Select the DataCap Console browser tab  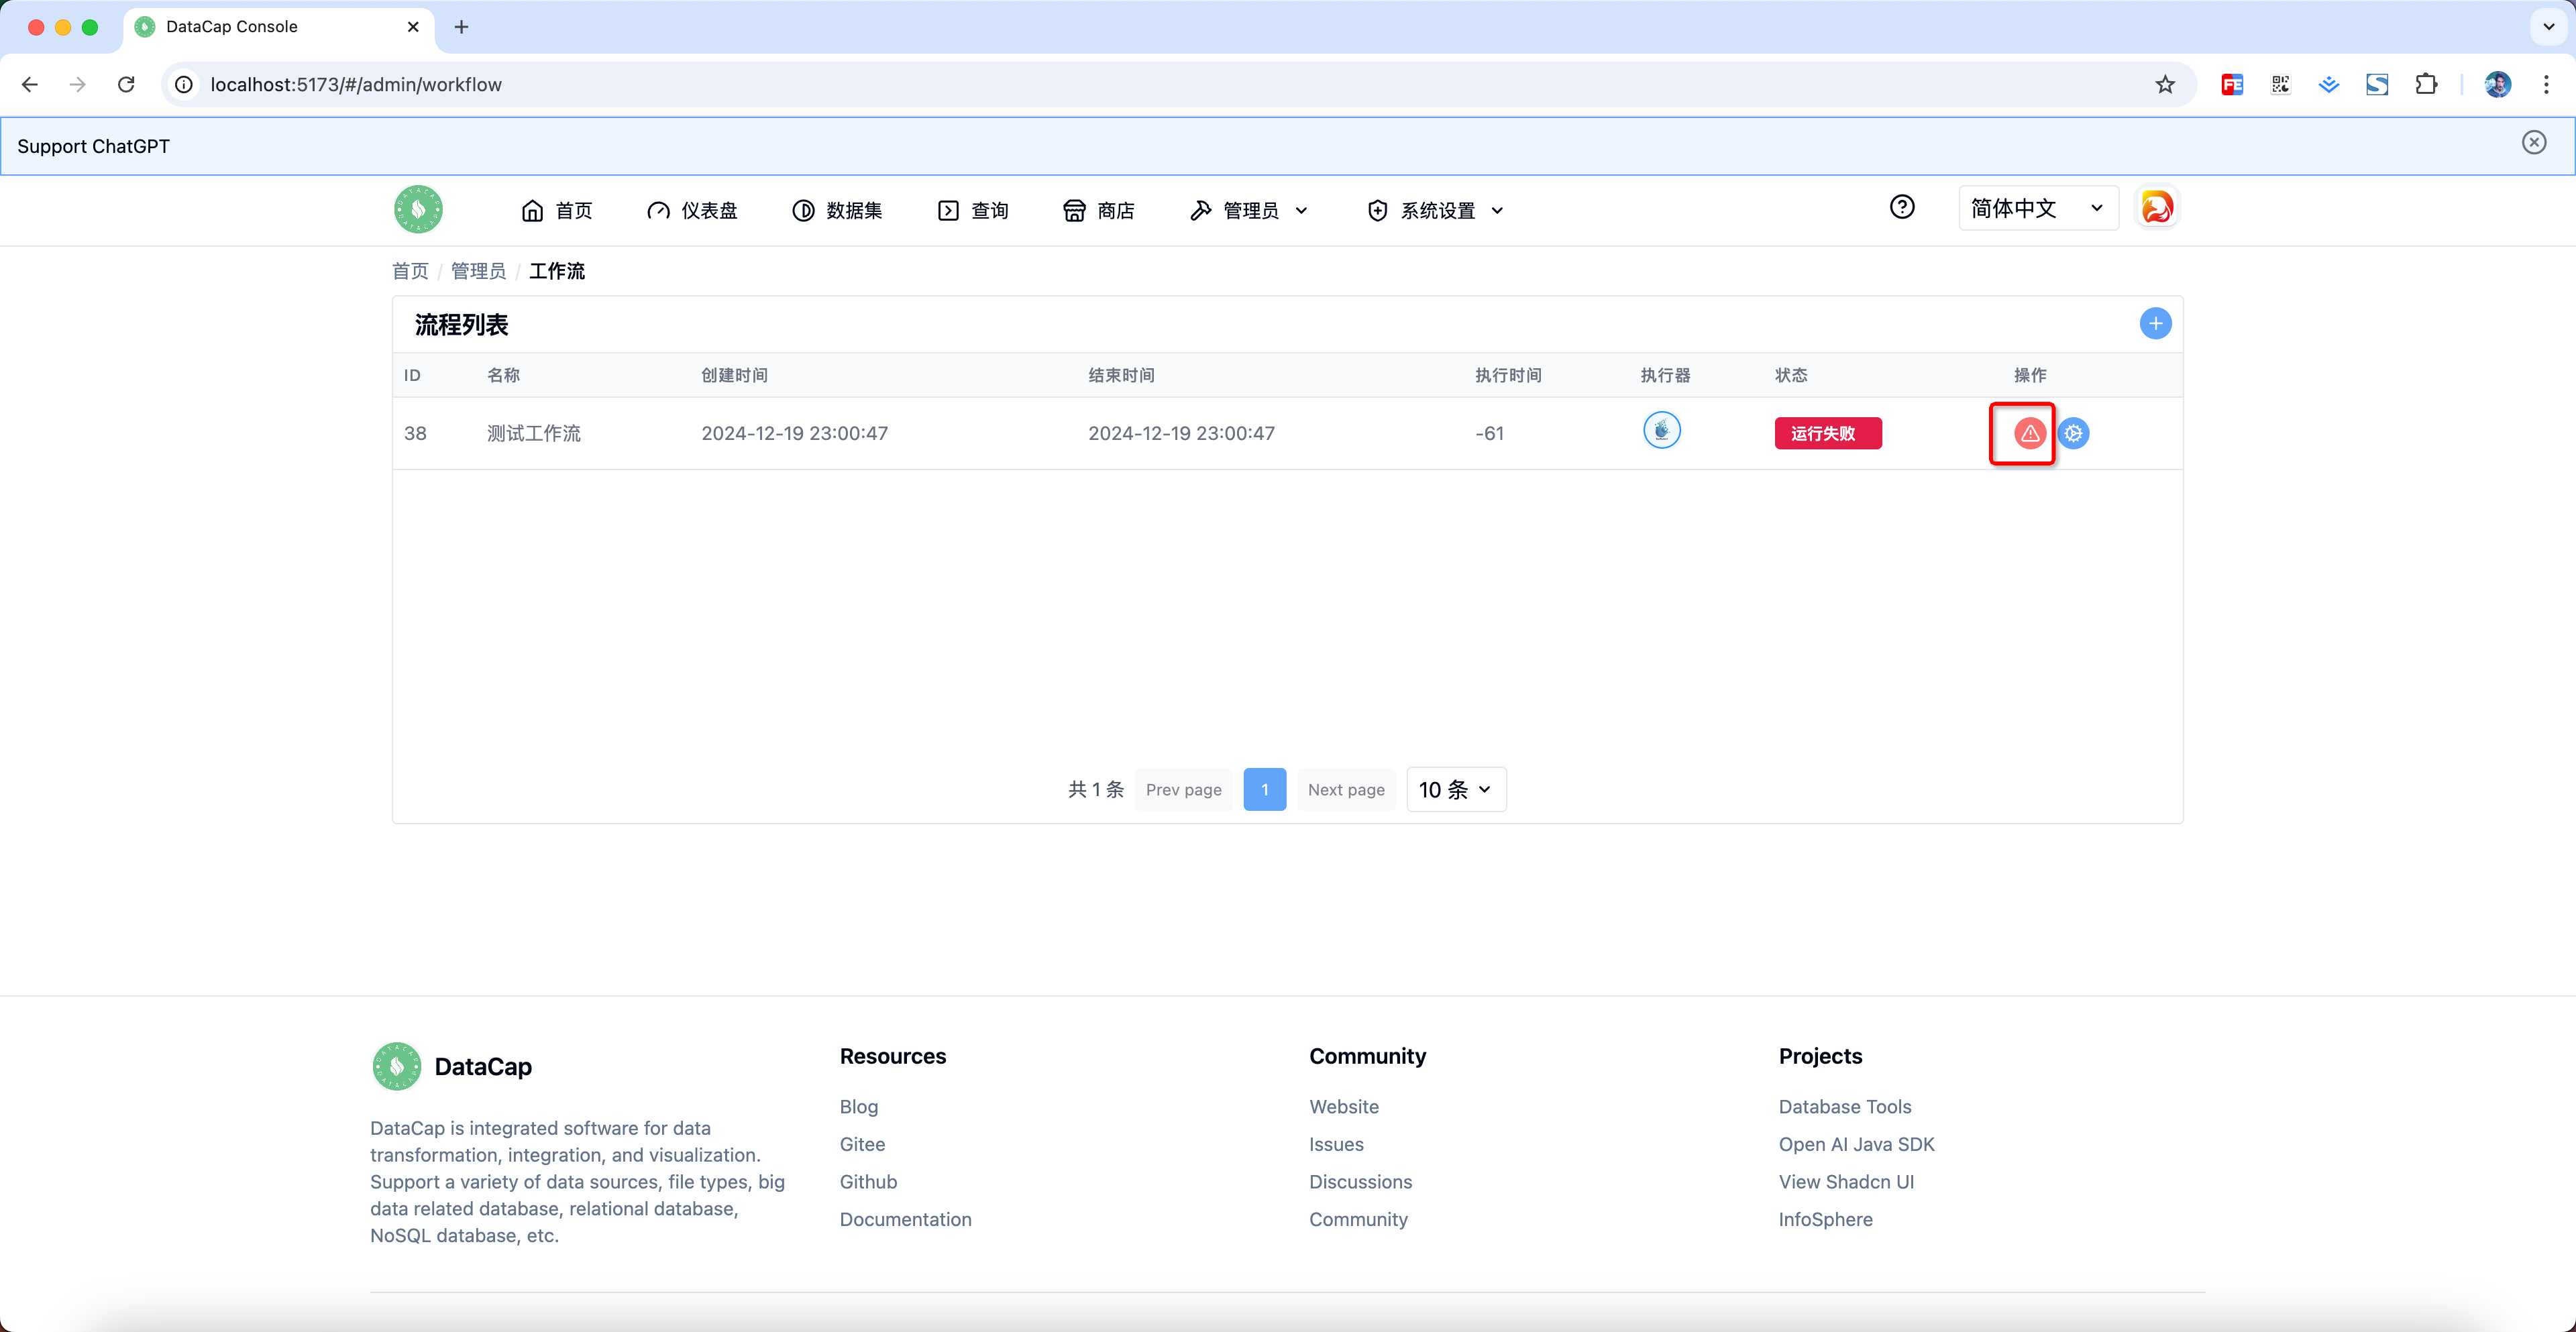click(278, 27)
